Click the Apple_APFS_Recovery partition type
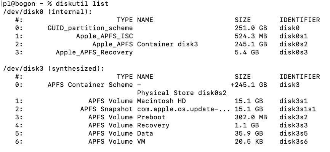This screenshot has width=330, height=152. [x=94, y=52]
